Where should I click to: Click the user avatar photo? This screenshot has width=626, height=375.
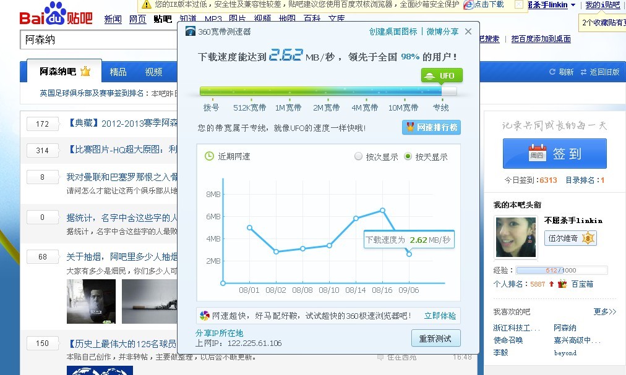tap(515, 237)
